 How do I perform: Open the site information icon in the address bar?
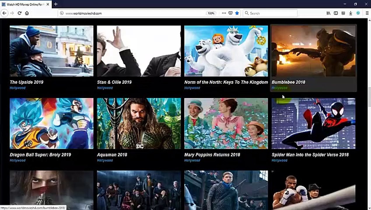pyautogui.click(x=62, y=13)
